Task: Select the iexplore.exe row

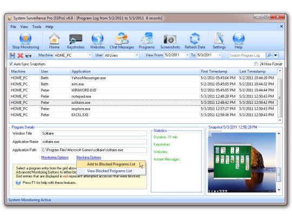Action: pyautogui.click(x=143, y=109)
